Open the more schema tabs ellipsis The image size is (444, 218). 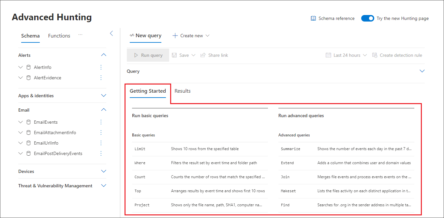(80, 36)
